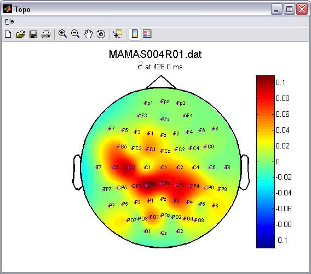Select the Cz electrode on the topography
311x274 pixels.
click(161, 168)
